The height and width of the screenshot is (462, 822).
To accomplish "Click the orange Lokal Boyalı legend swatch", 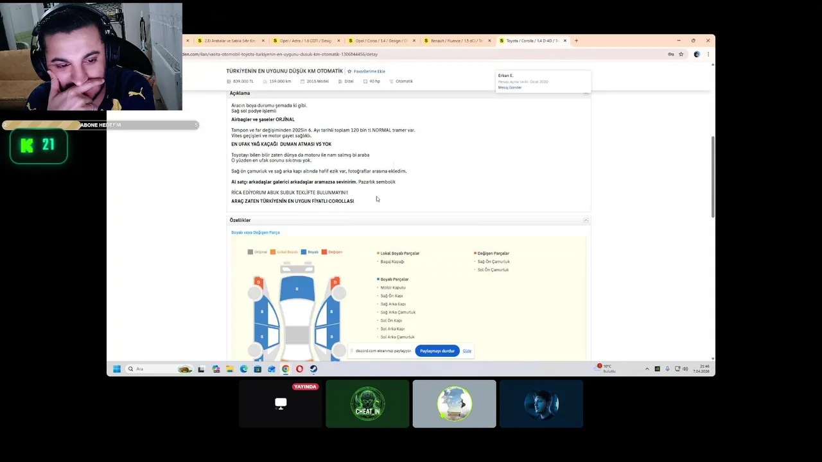I will [x=273, y=252].
